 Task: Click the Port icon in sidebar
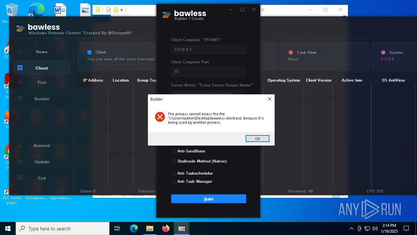pos(20,82)
